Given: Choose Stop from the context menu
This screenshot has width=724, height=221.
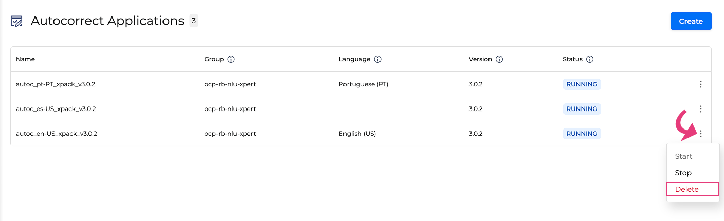Looking at the screenshot, I should (683, 173).
